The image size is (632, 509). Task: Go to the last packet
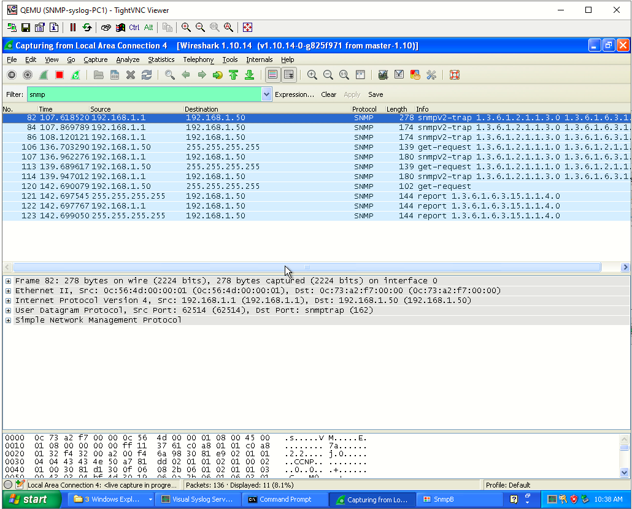point(250,75)
